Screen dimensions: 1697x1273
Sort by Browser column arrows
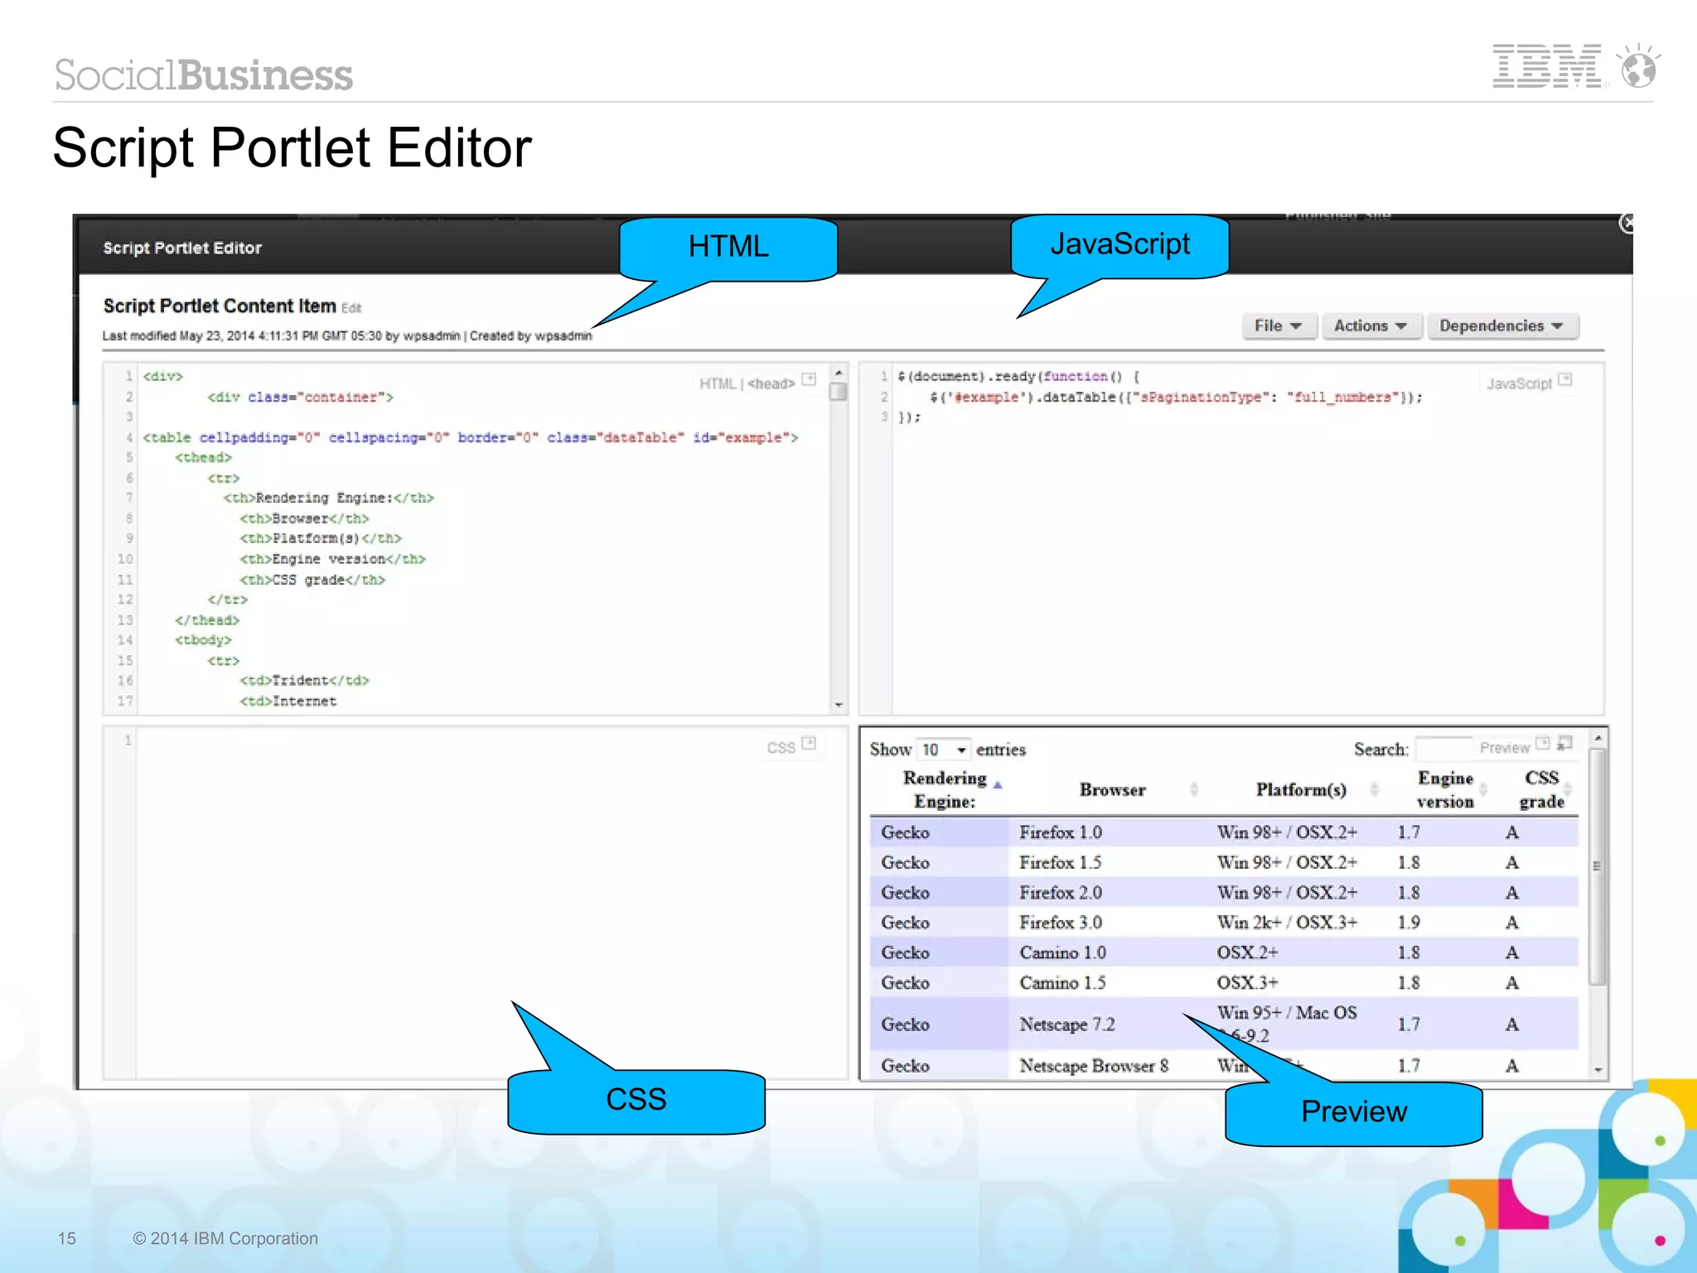pos(1194,789)
